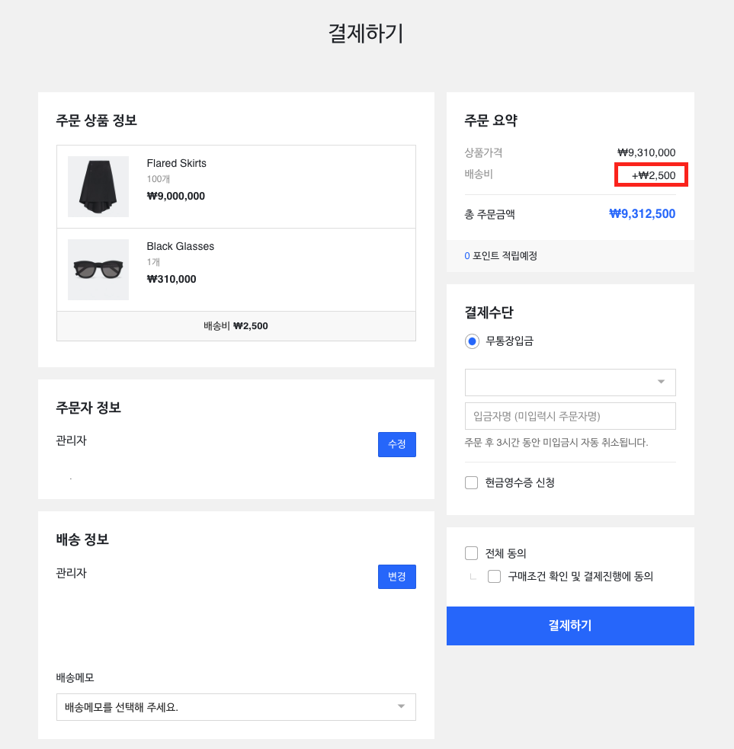Expand the 배송메모 selection dropdown
Screen dimensions: 734x749
click(236, 707)
